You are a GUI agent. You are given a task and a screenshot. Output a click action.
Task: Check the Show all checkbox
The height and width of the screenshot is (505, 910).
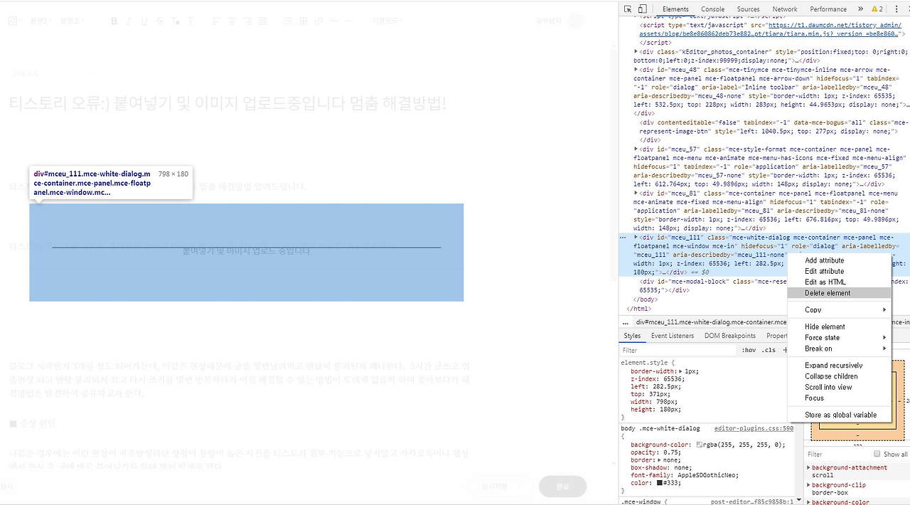tap(877, 454)
